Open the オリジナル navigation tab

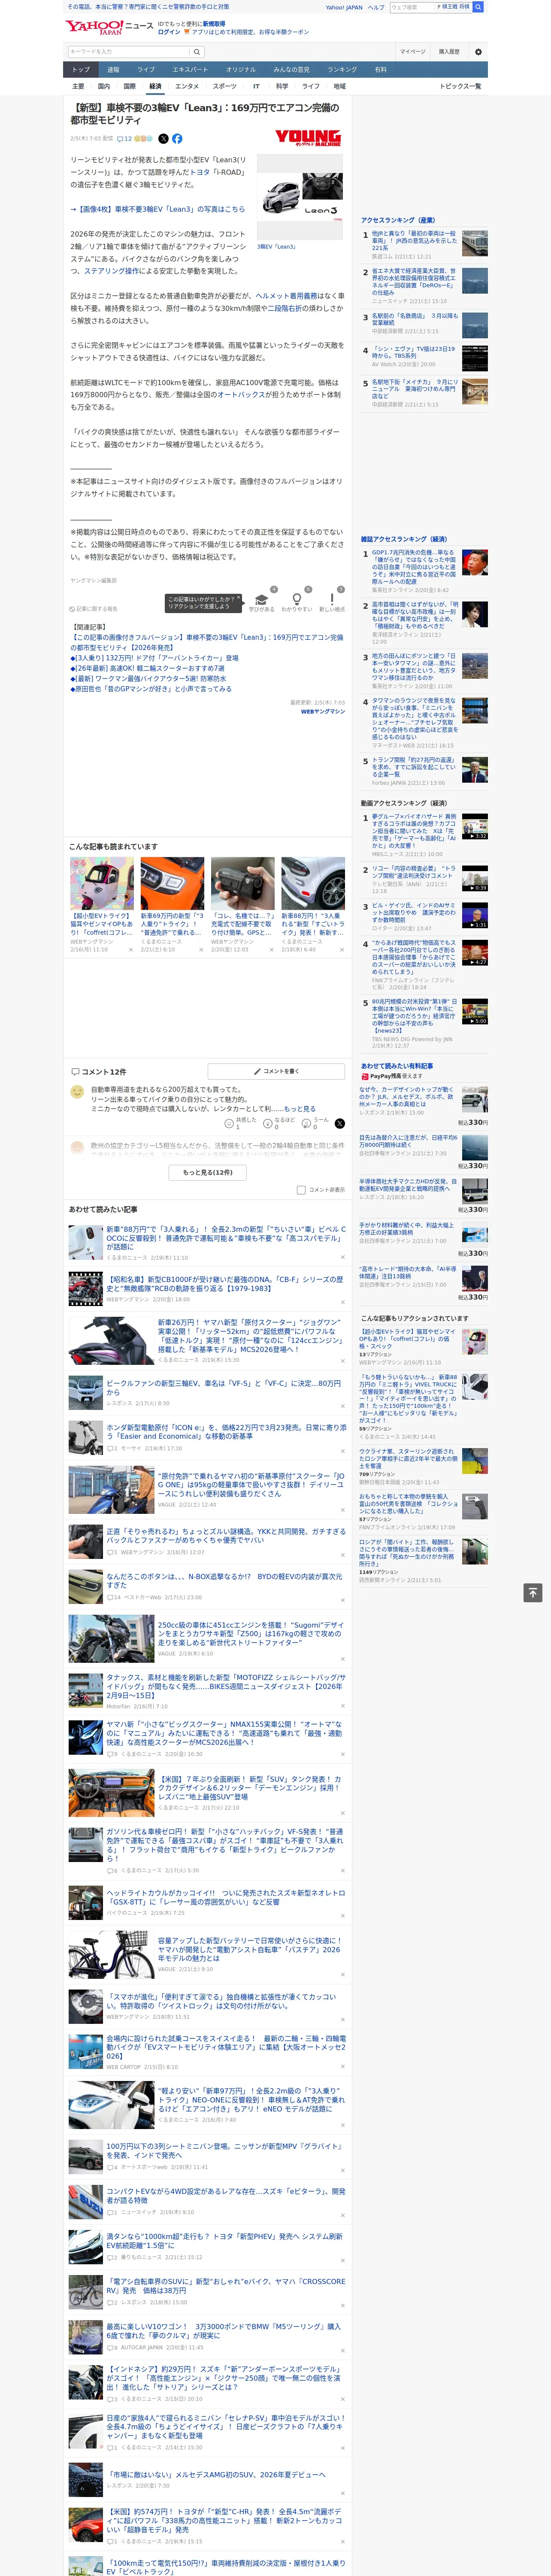click(x=241, y=70)
